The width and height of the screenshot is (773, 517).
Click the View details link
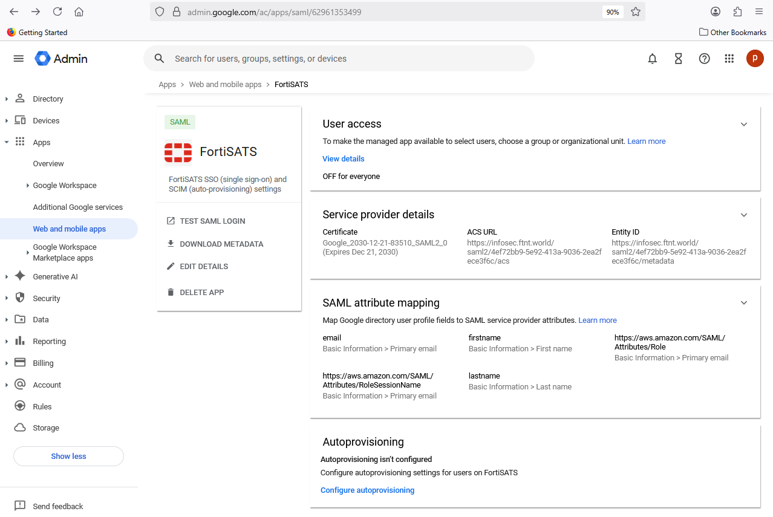click(x=343, y=158)
